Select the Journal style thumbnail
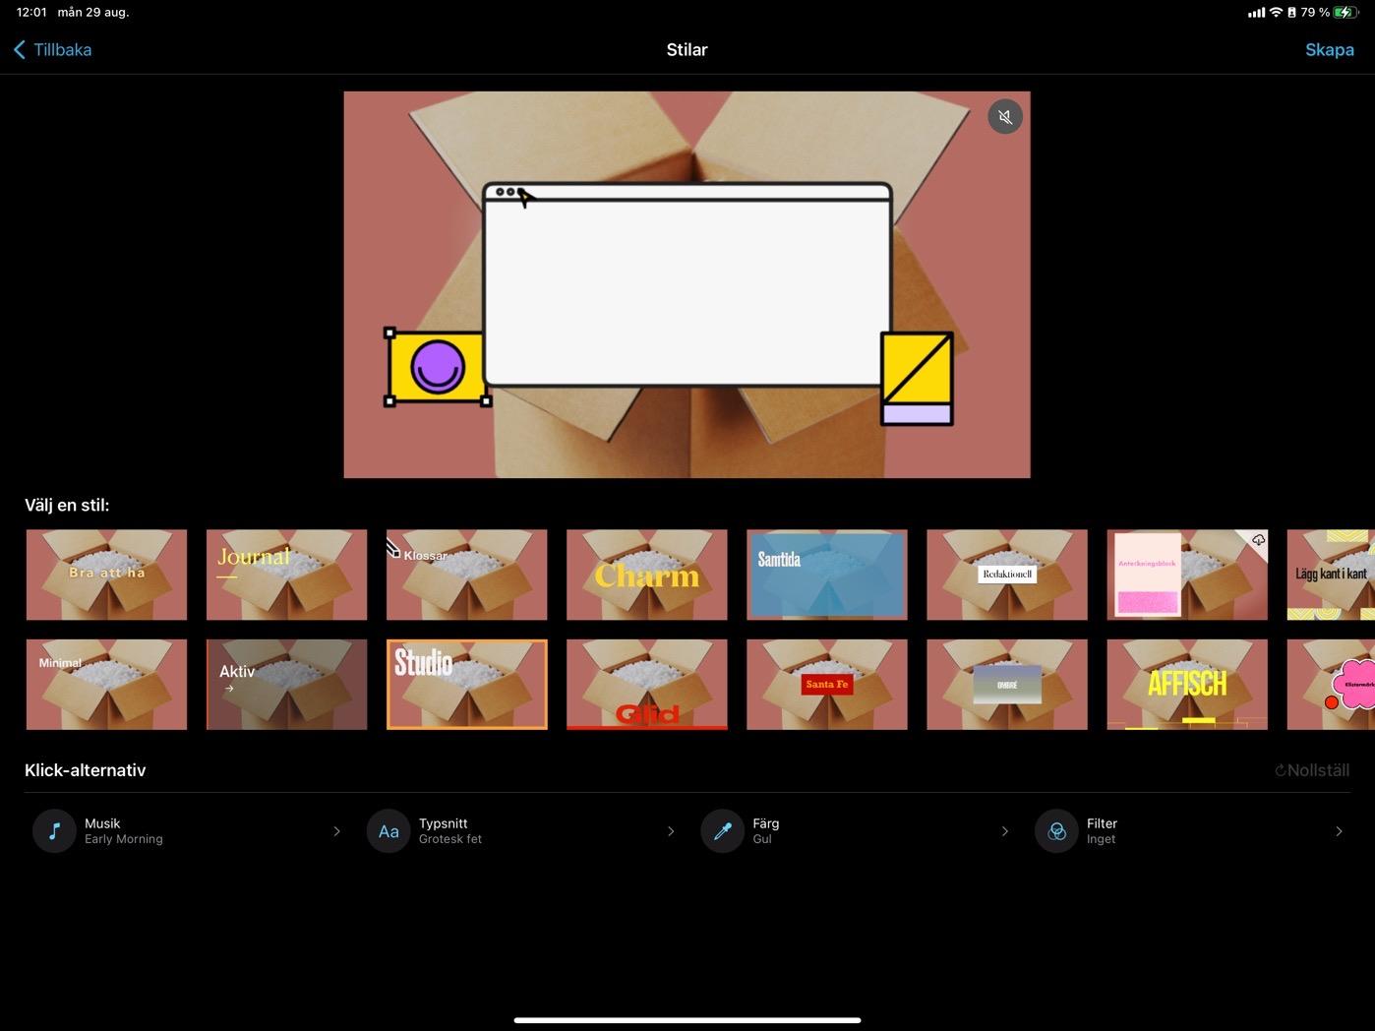 click(x=286, y=575)
